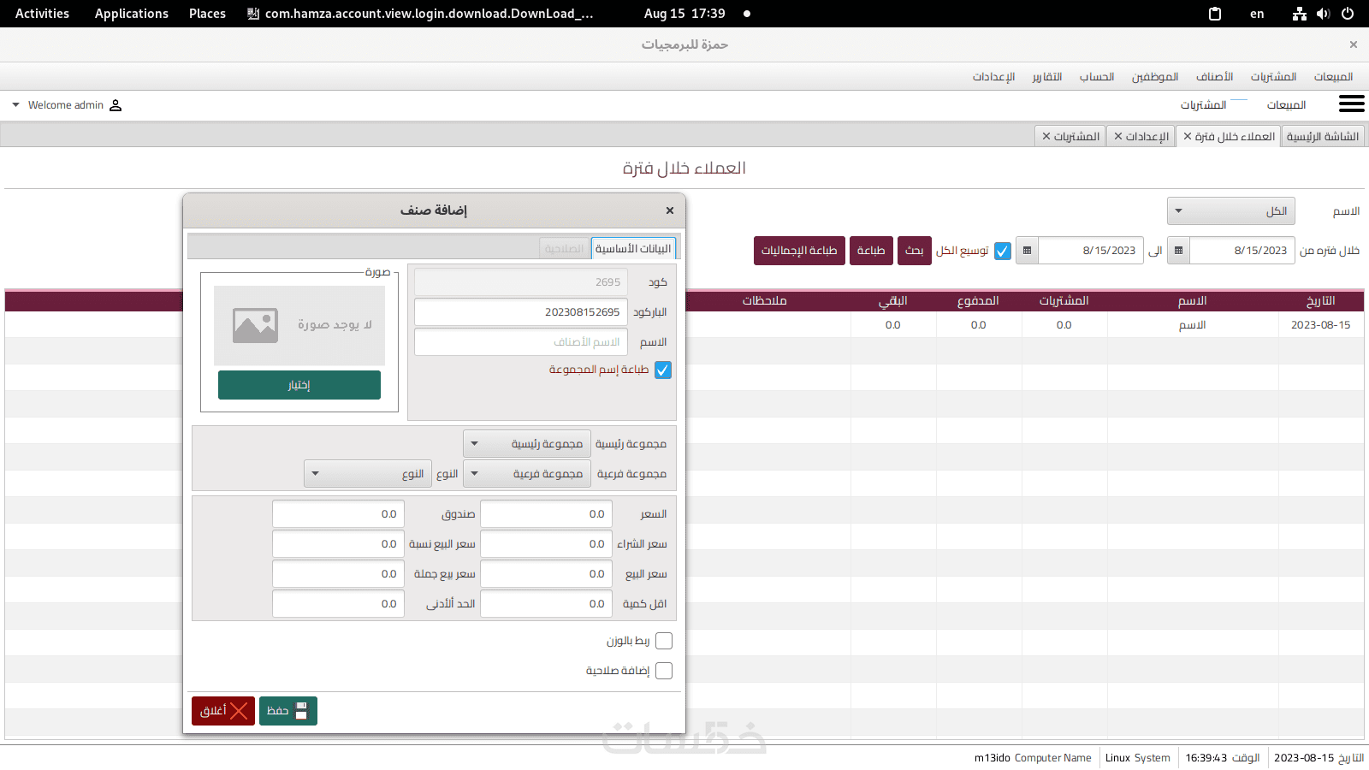Open the المبيعات menu in menu bar
1369x770 pixels.
pyautogui.click(x=1333, y=77)
